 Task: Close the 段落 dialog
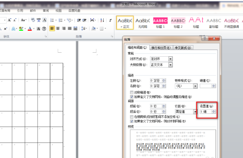point(214,38)
